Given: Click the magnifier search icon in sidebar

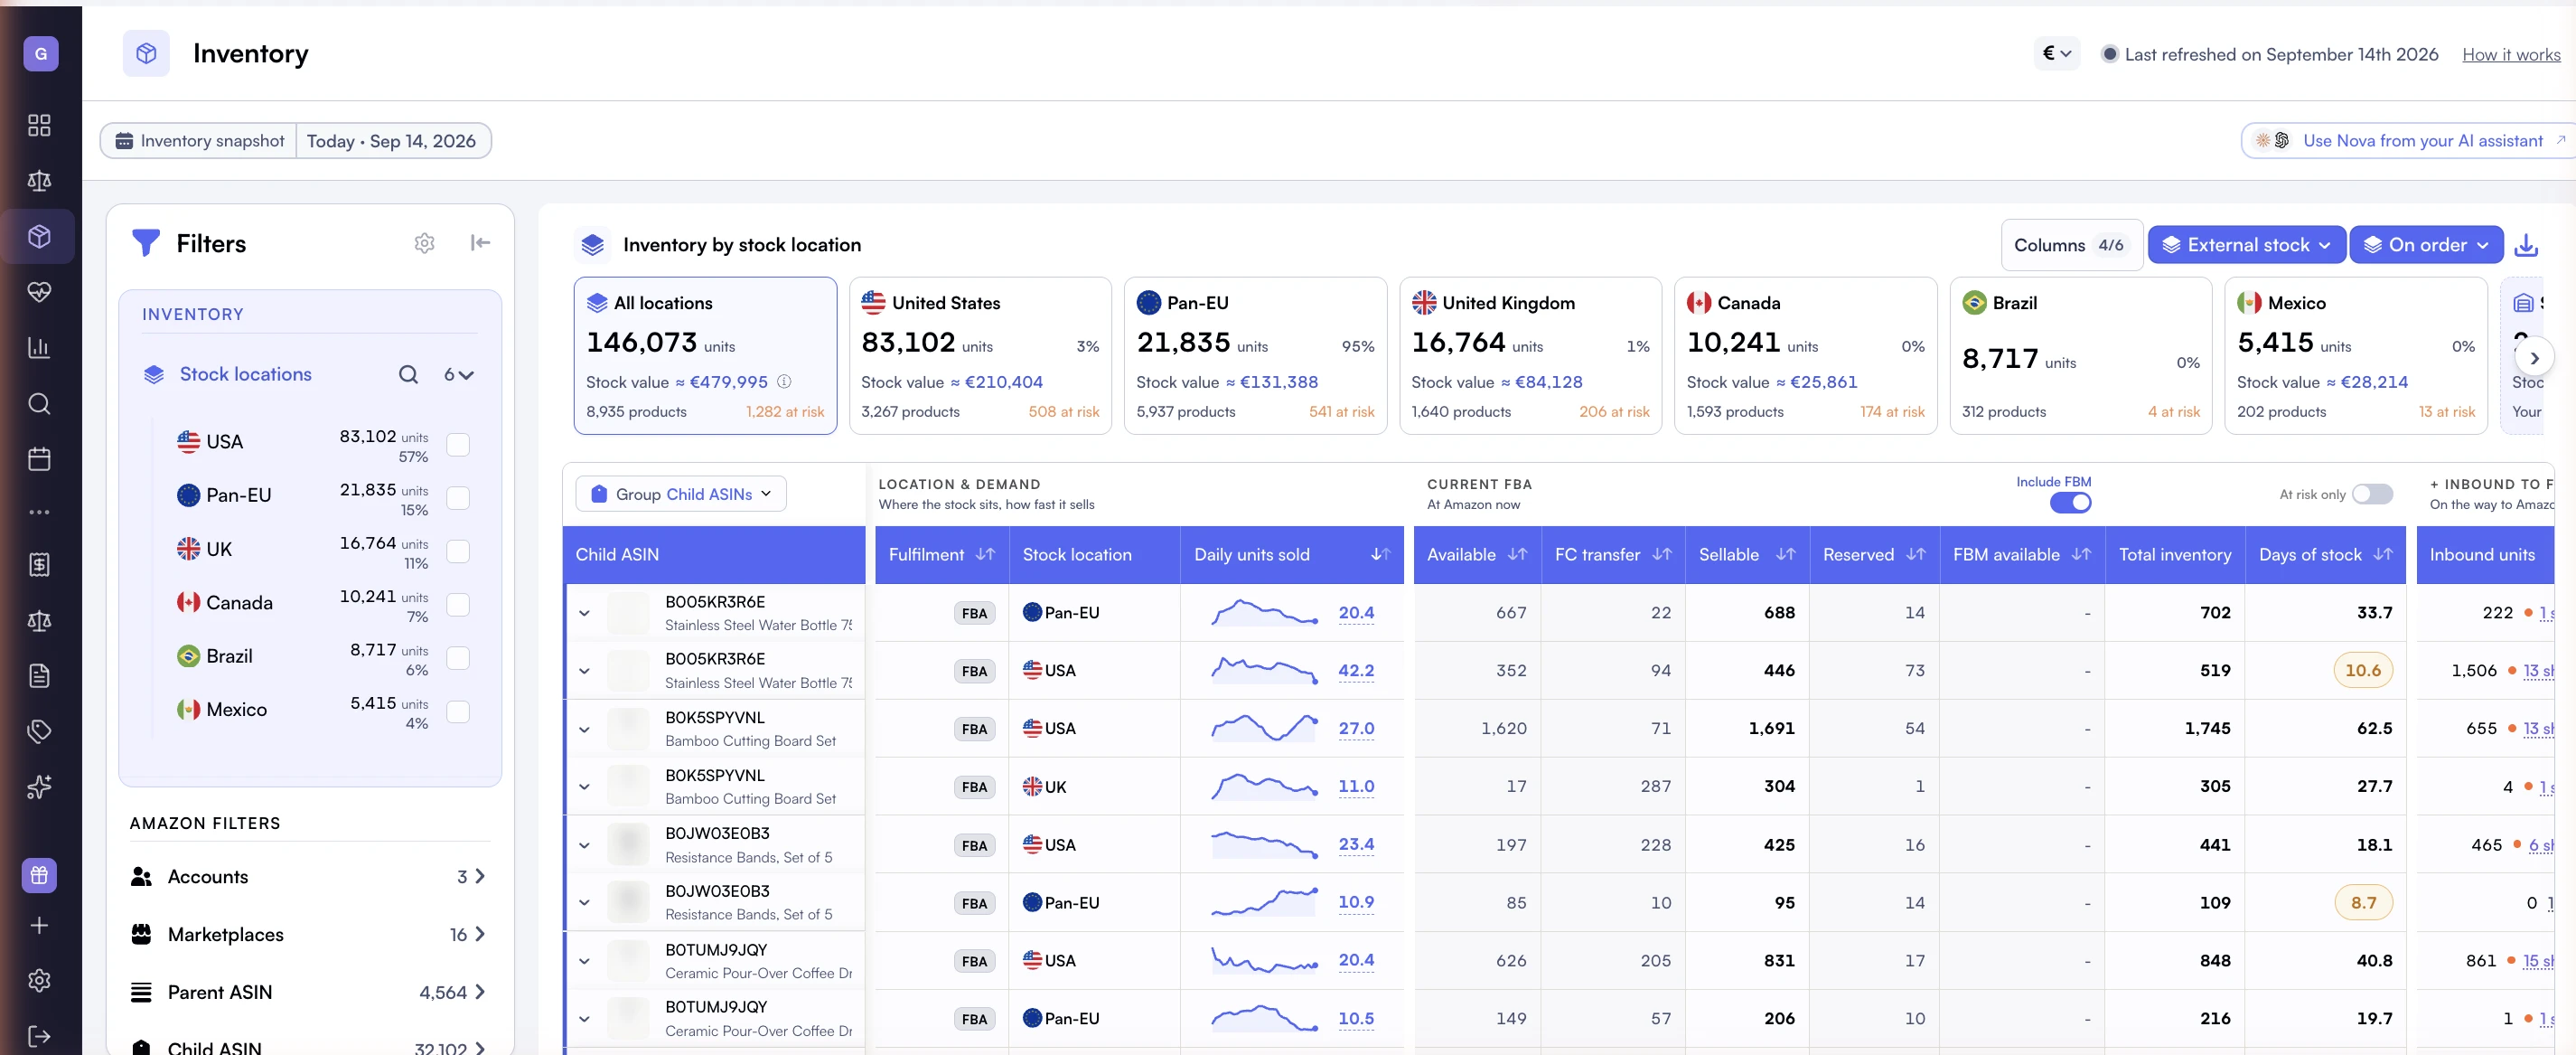Looking at the screenshot, I should 39,403.
